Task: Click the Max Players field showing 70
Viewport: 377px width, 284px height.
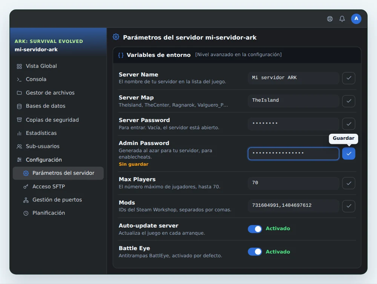Action: coord(293,183)
